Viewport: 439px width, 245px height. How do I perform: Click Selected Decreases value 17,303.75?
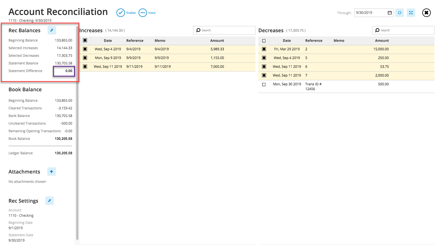(x=65, y=56)
